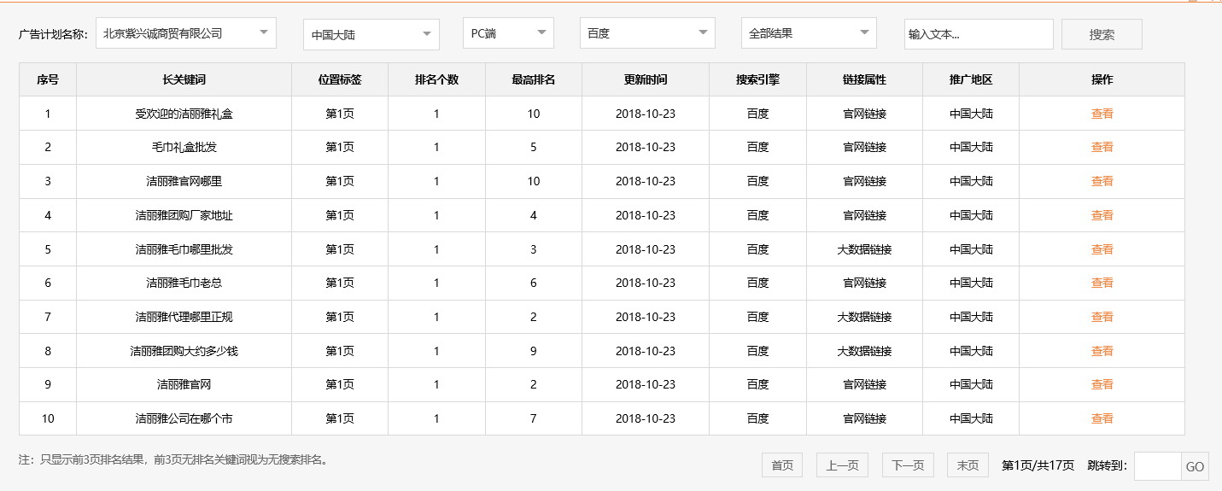Jump to 末页 last page

click(968, 465)
